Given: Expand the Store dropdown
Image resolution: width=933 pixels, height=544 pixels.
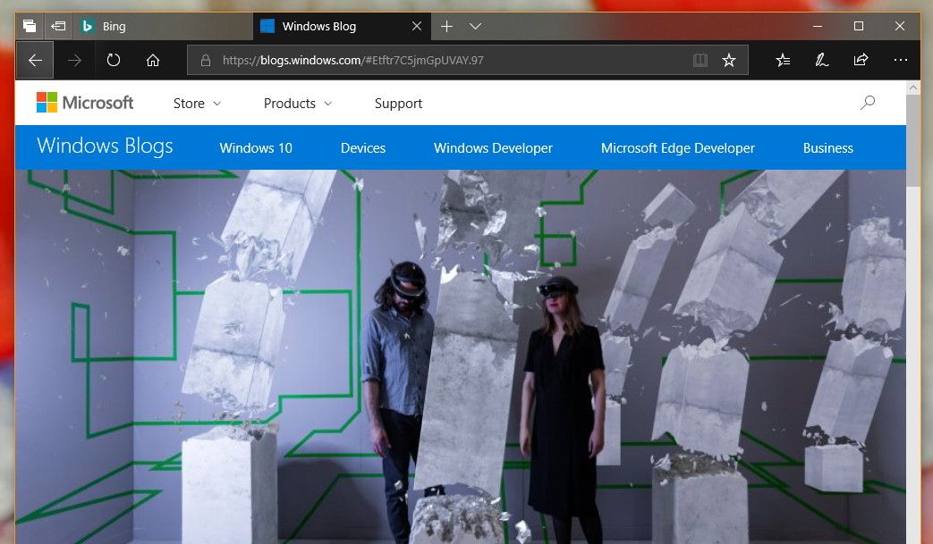Looking at the screenshot, I should (197, 104).
